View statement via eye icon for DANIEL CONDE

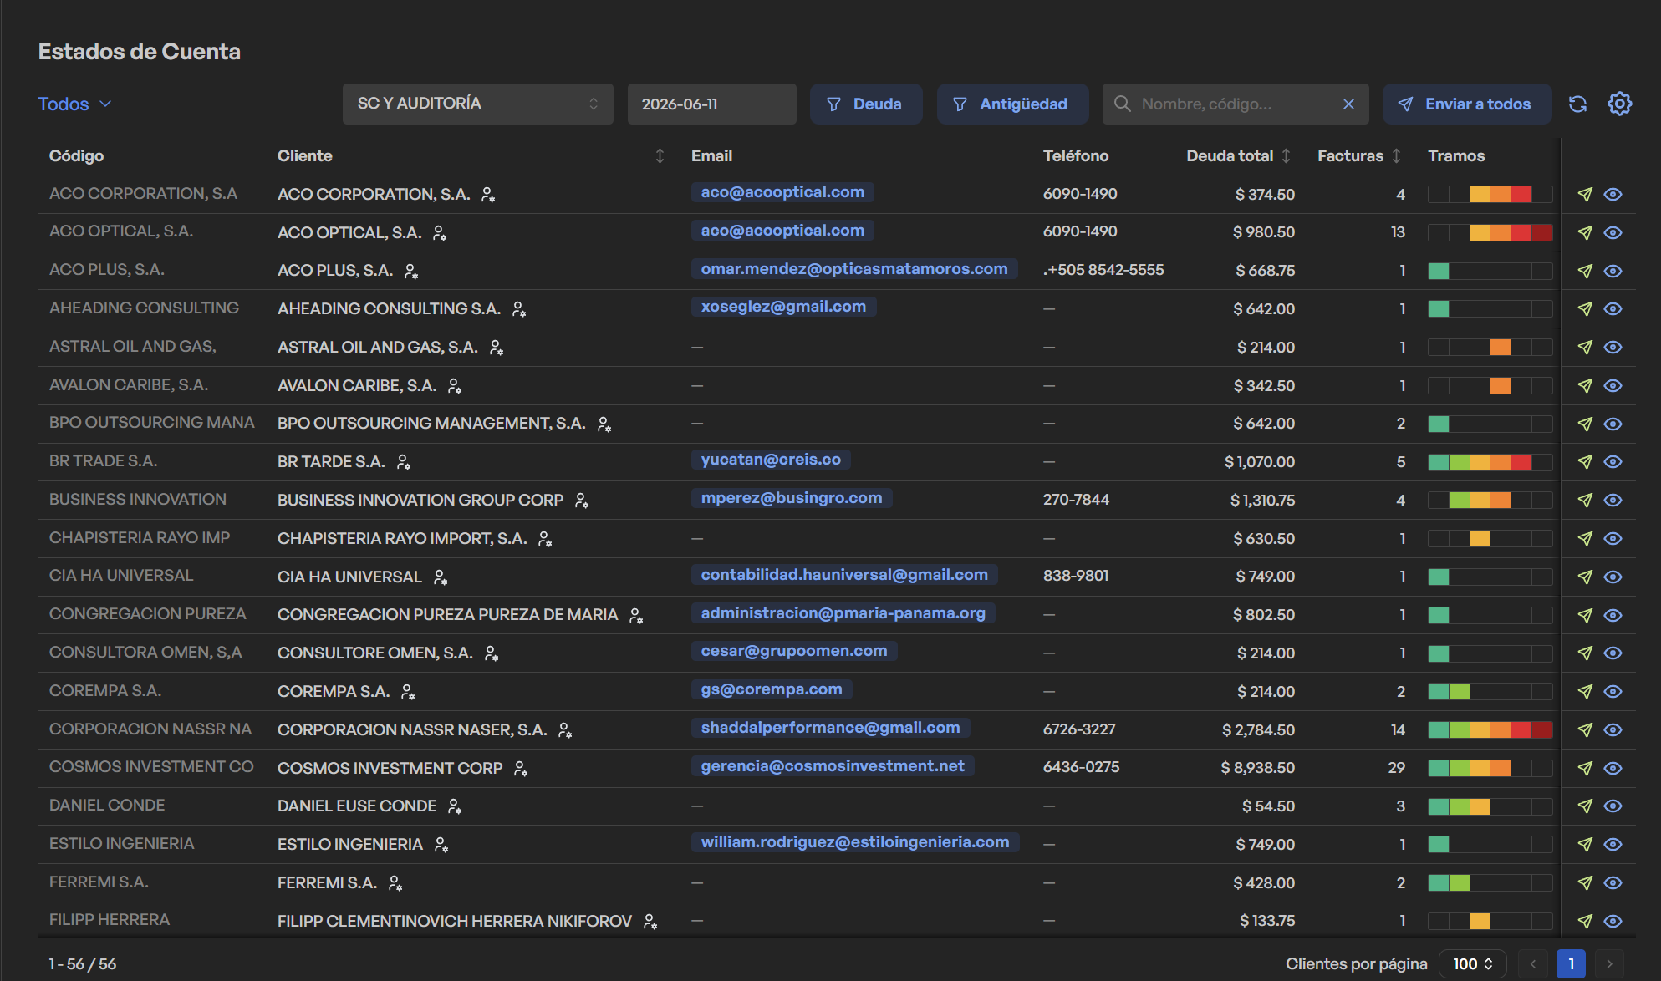point(1613,806)
